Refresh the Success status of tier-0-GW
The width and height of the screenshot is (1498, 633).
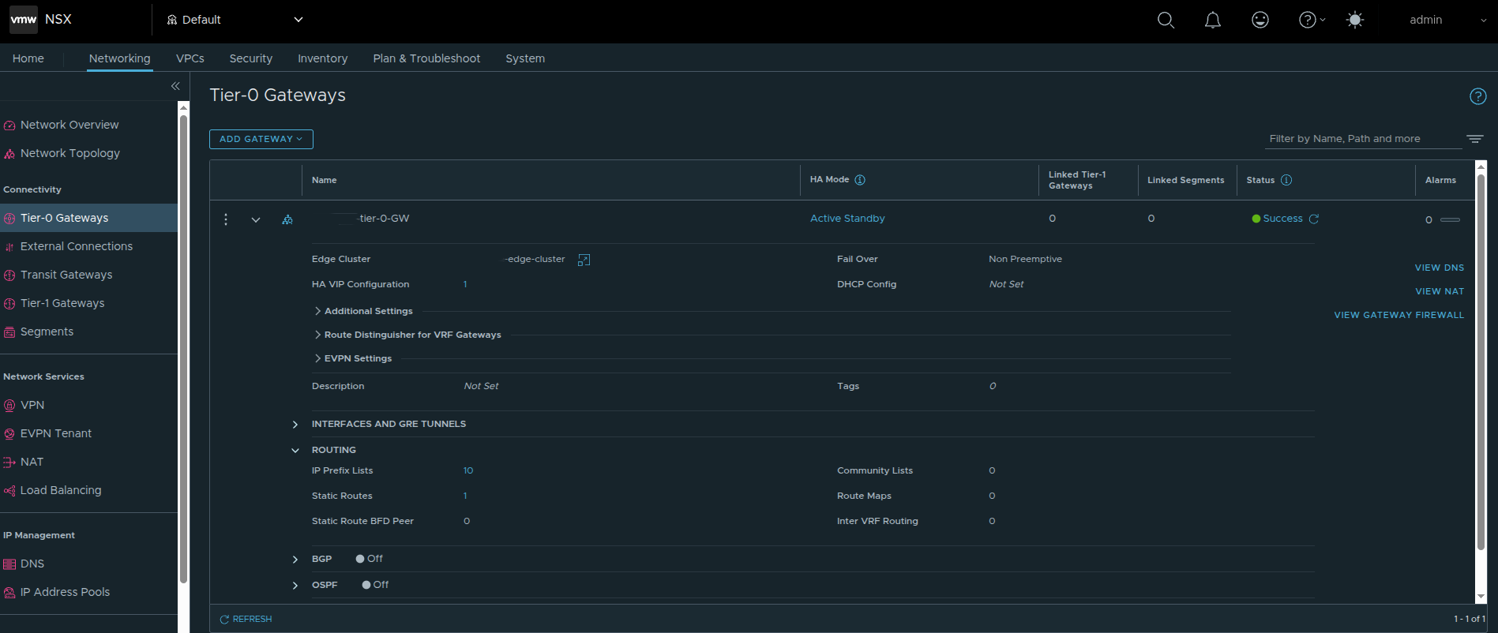pyautogui.click(x=1314, y=219)
